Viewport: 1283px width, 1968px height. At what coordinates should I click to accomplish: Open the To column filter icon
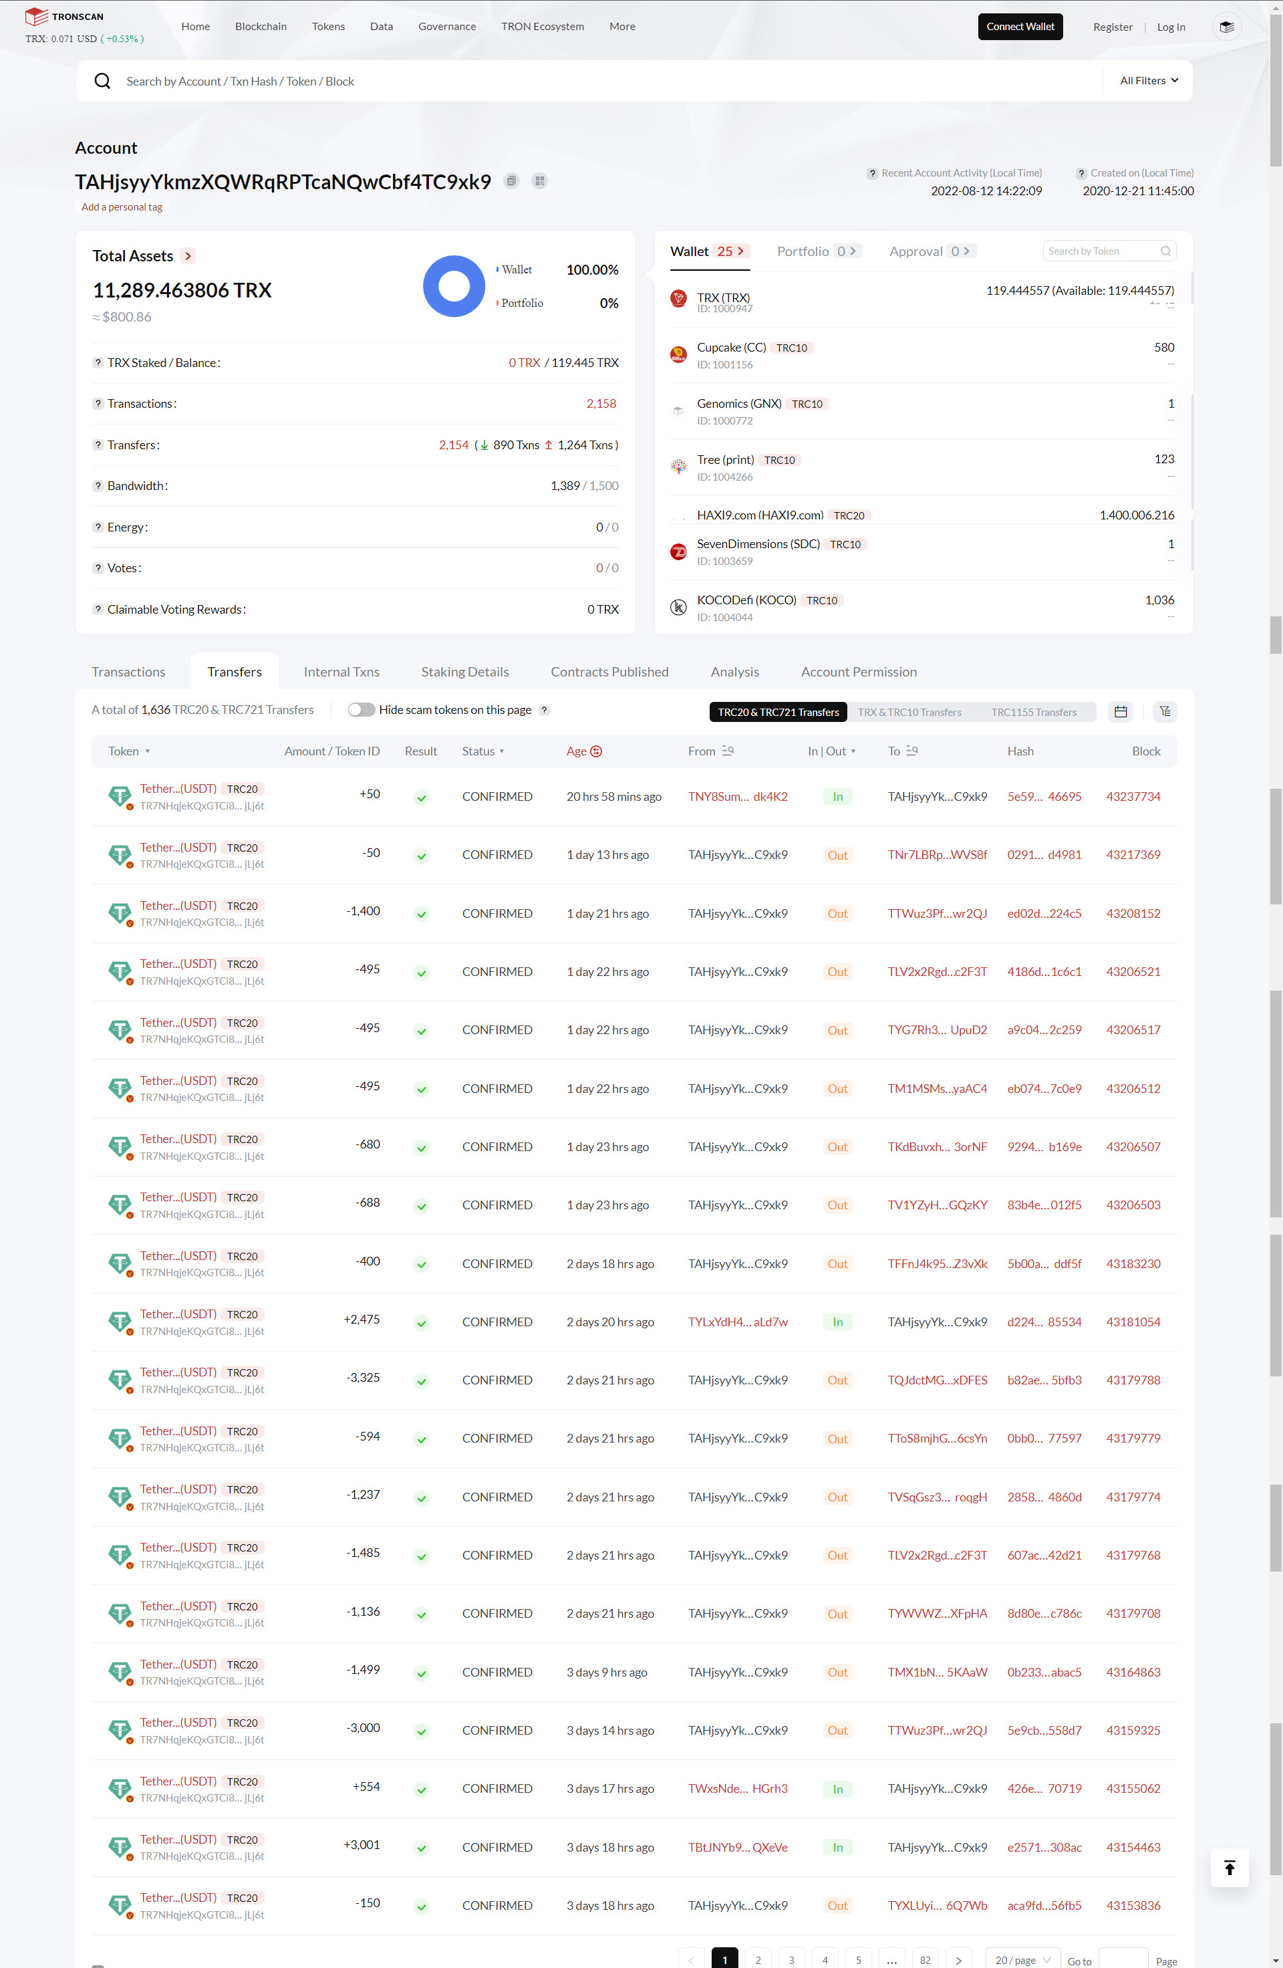coord(912,751)
